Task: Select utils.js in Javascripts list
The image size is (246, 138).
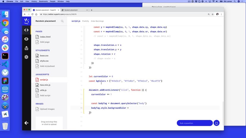Action: pyautogui.click(x=43, y=90)
